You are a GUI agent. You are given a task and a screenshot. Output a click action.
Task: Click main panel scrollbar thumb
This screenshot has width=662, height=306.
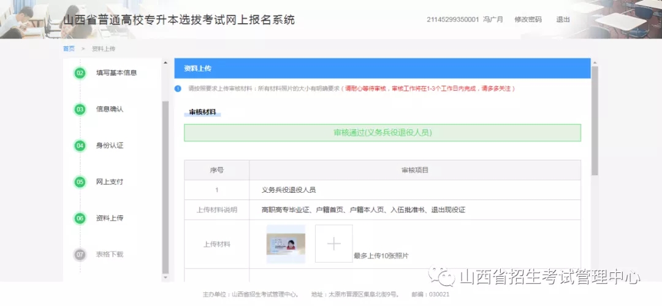coord(595,121)
